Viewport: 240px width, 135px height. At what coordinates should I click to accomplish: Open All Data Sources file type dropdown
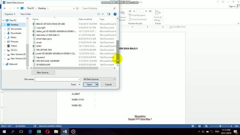pyautogui.click(x=99, y=79)
